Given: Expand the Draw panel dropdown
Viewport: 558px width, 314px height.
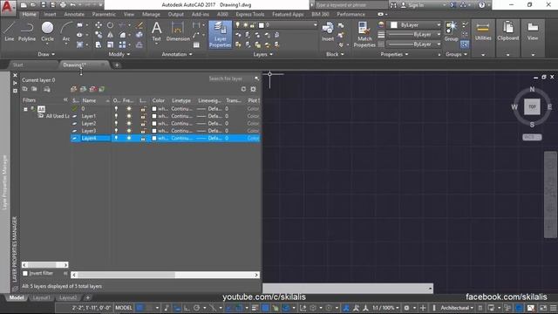Looking at the screenshot, I should (x=46, y=54).
